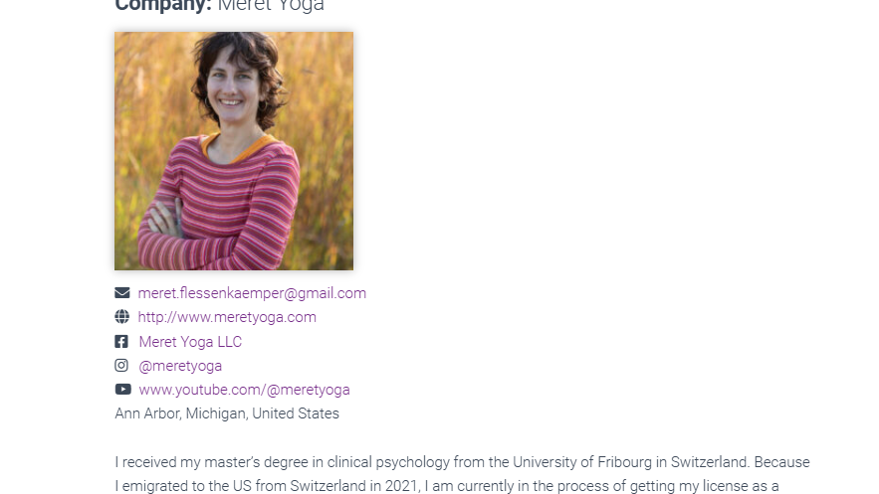Click the Meret Yoga company name text
This screenshot has height=494, width=879.
(271, 6)
